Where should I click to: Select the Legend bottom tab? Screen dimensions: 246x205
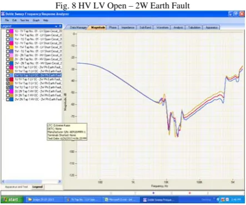pos(38,187)
